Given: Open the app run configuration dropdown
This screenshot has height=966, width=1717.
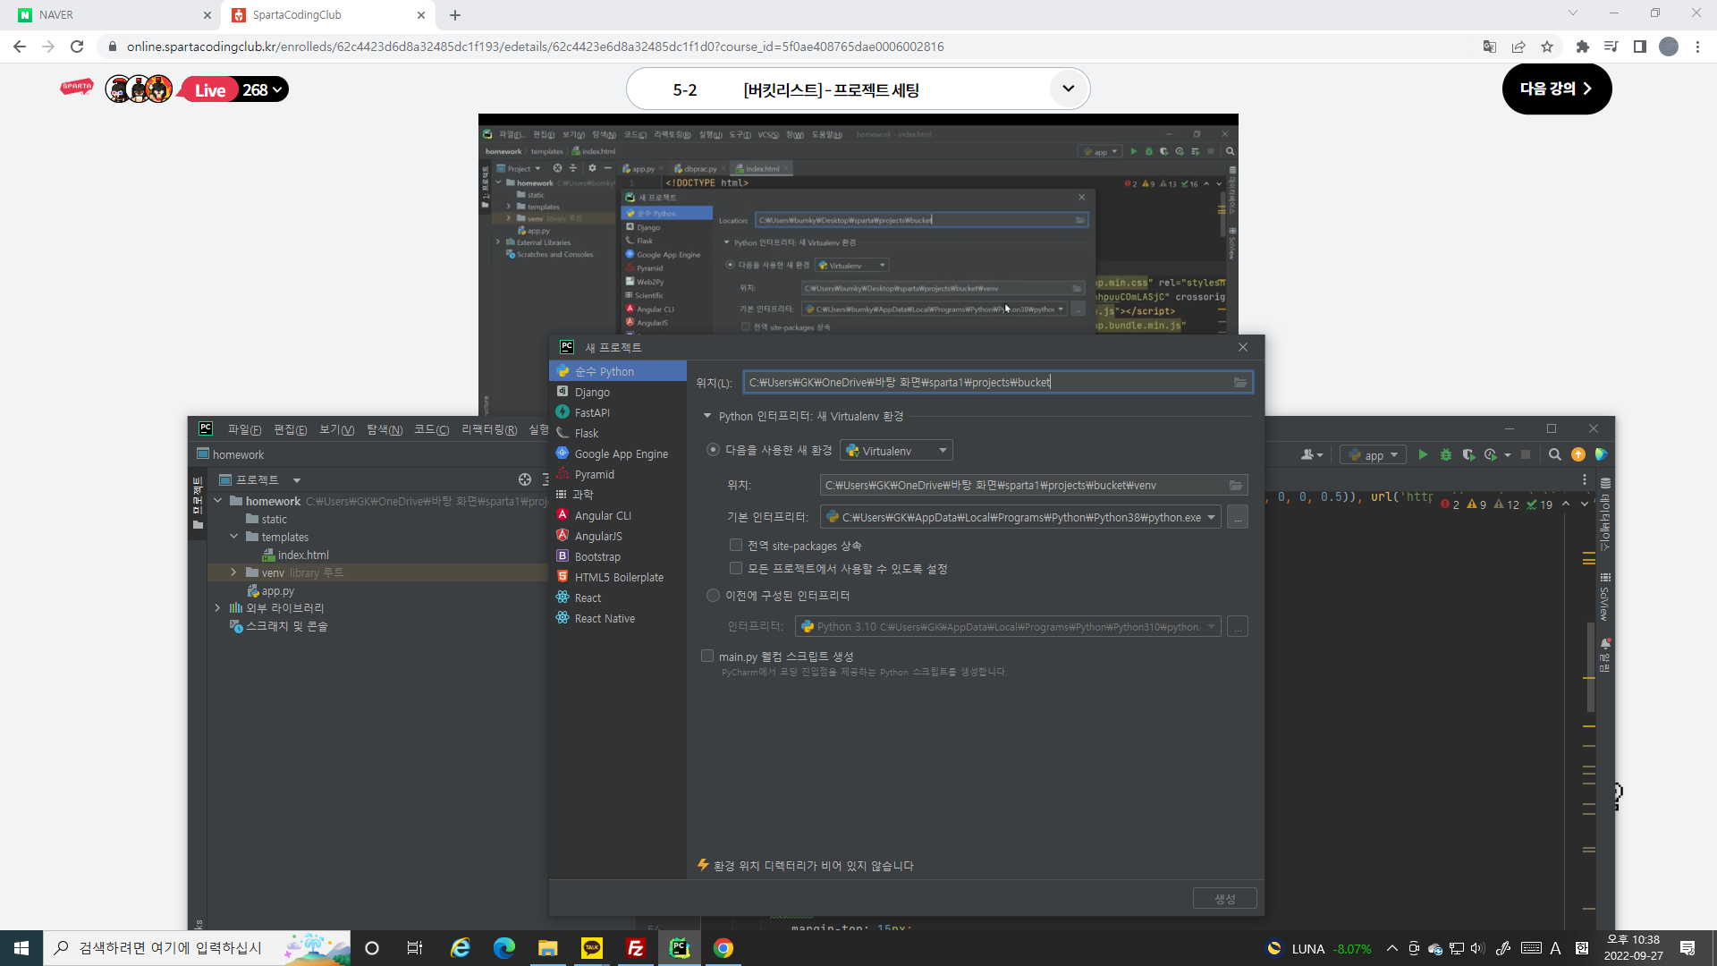Looking at the screenshot, I should tap(1373, 454).
